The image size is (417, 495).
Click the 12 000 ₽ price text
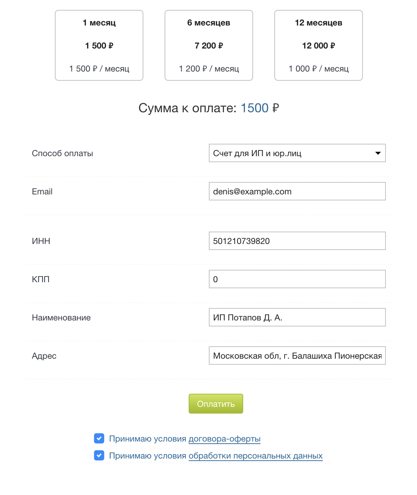(x=319, y=46)
